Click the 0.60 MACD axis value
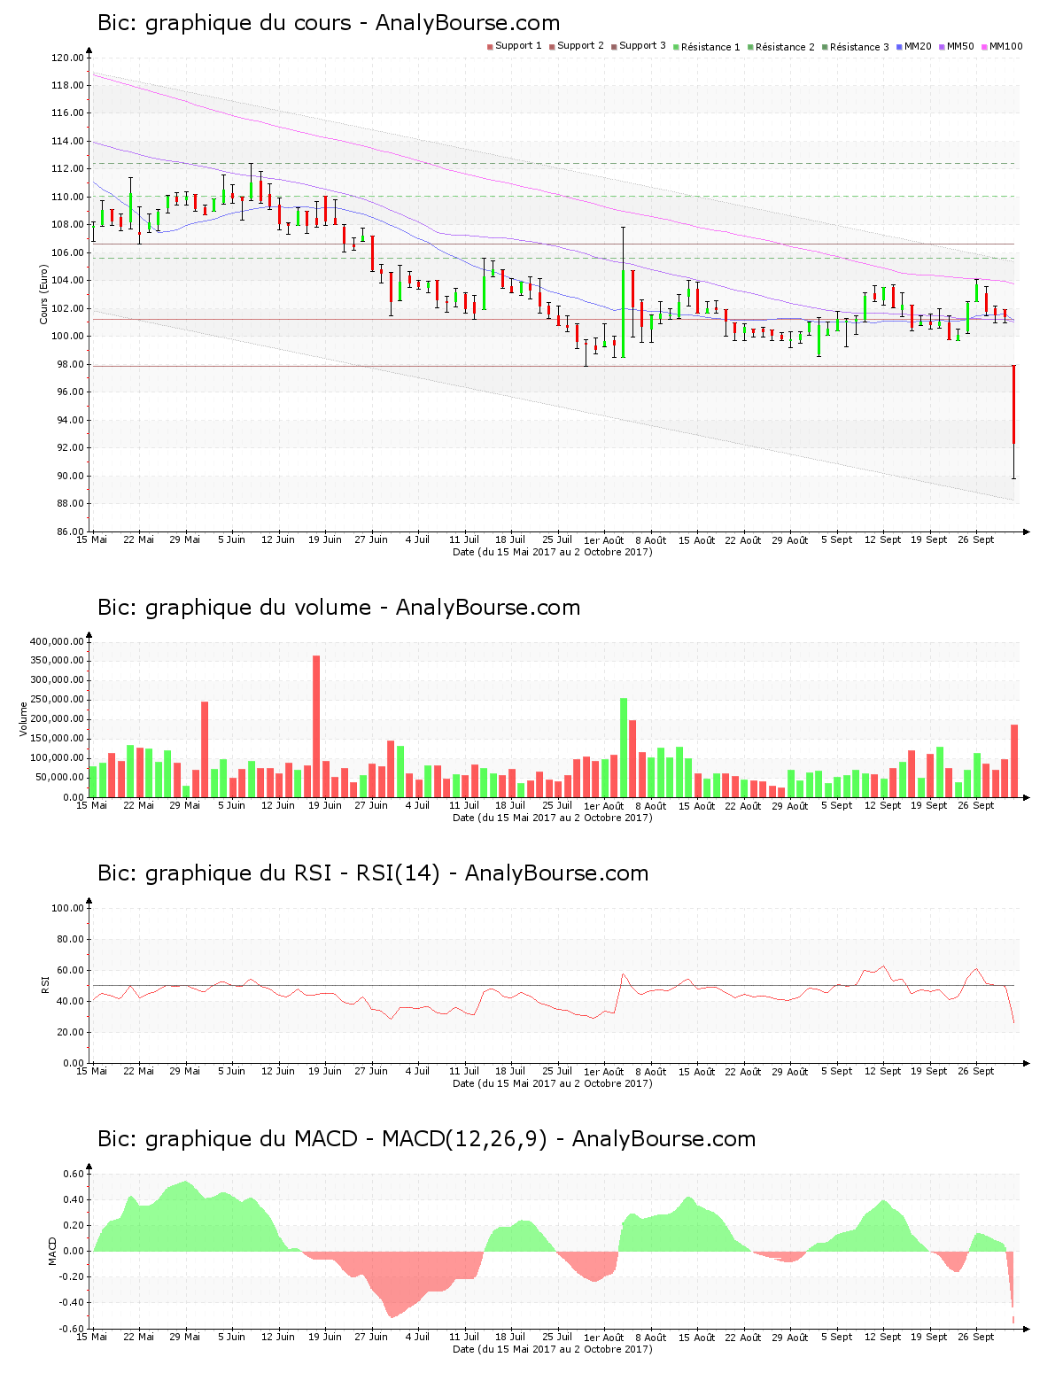Viewport: 1063px width, 1373px height. click(74, 1174)
